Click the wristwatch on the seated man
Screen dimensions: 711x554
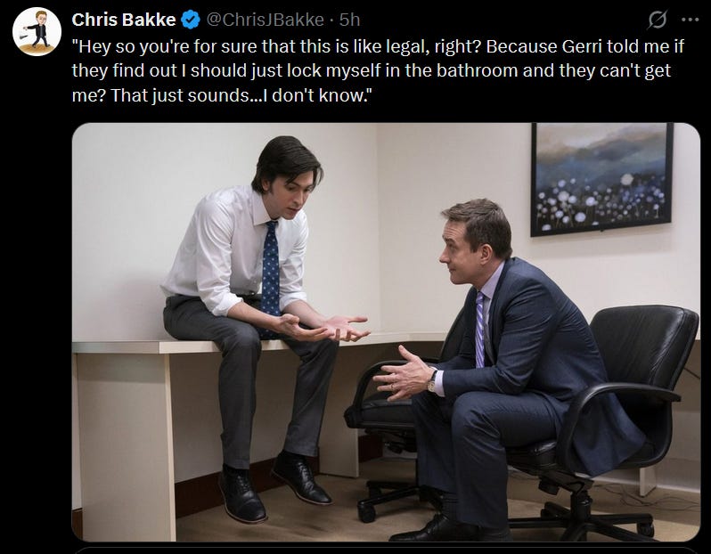point(432,381)
